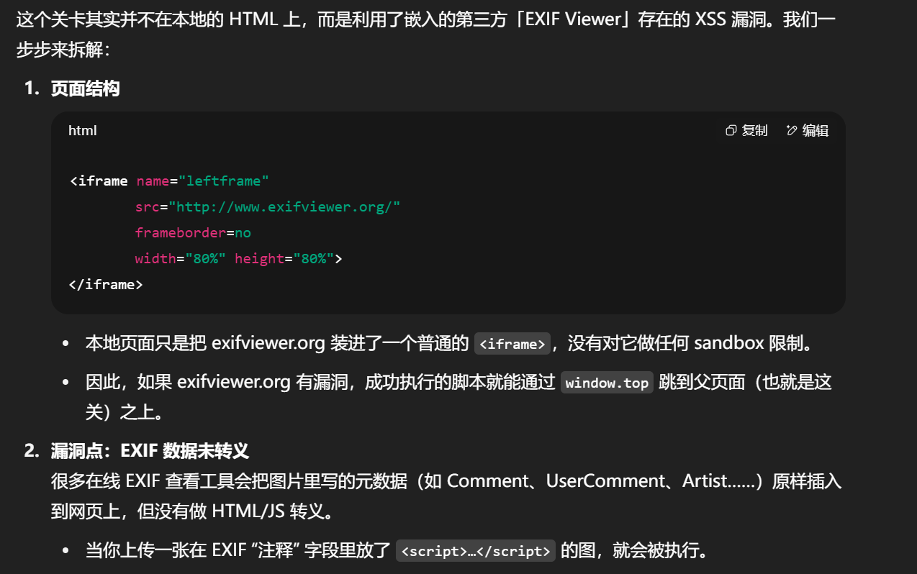This screenshot has height=574, width=917.
Task: Click the frameborder=no line in the code
Action: click(193, 233)
